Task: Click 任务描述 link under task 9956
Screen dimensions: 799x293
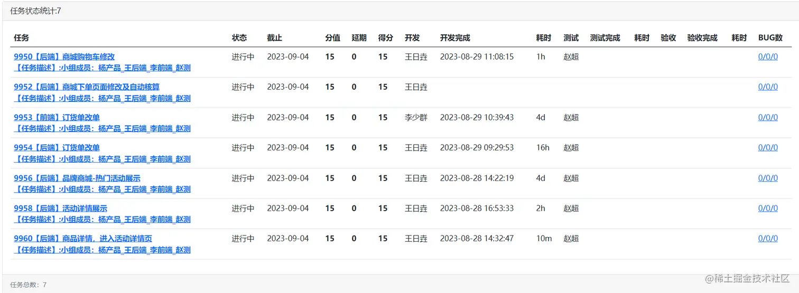Action: pos(102,189)
